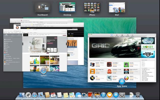Image resolution: width=160 pixels, height=100 pixels.
Task: Open Finder from the Dock
Action: pos(22,95)
